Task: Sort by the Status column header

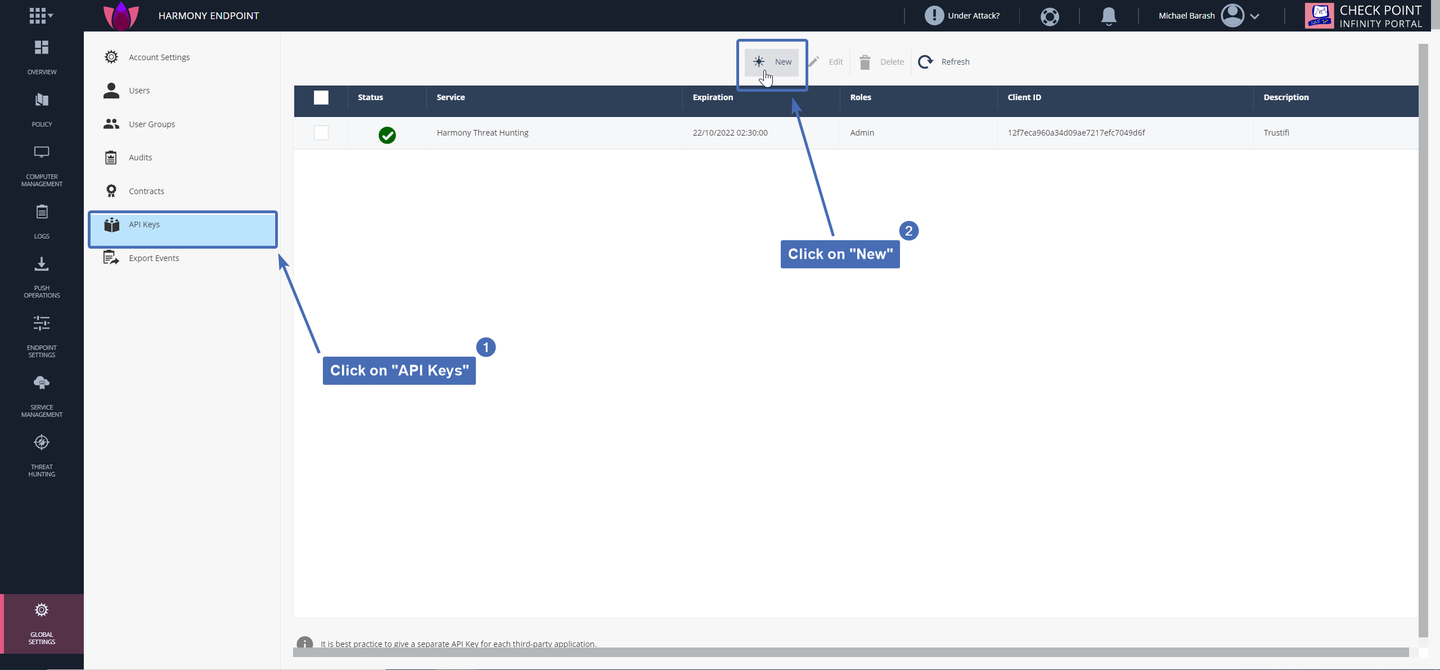Action: tap(370, 97)
